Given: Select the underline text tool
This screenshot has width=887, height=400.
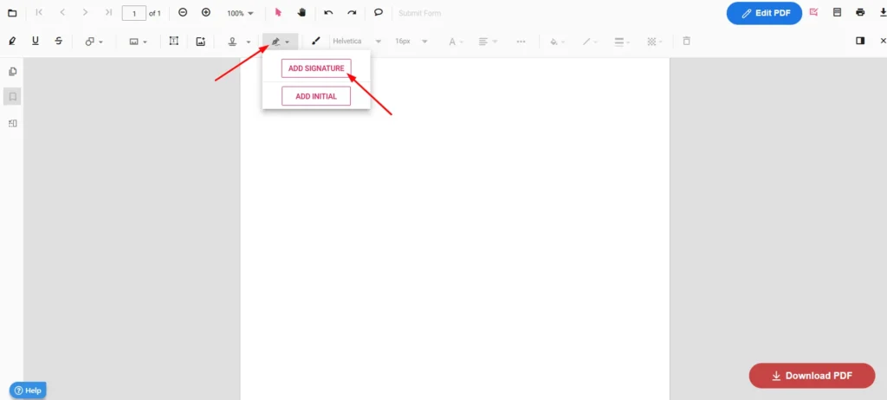Looking at the screenshot, I should click(x=35, y=41).
